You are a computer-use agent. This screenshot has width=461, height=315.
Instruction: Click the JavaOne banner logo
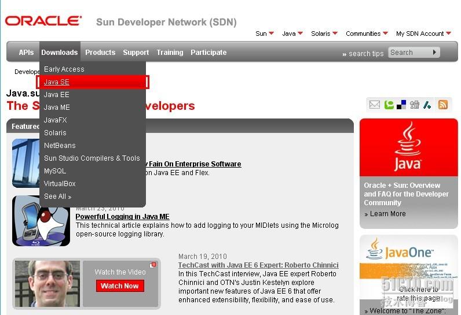click(401, 249)
